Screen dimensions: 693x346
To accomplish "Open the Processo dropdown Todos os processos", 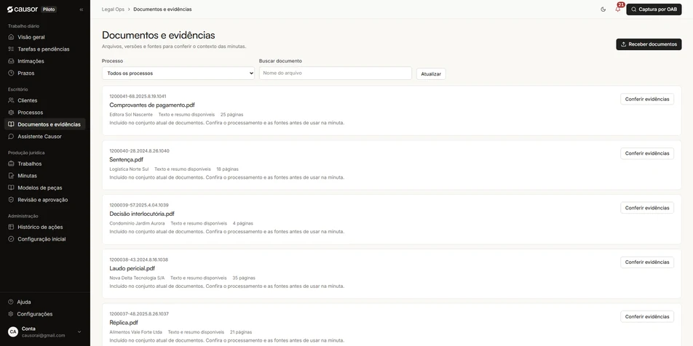I will pos(178,73).
